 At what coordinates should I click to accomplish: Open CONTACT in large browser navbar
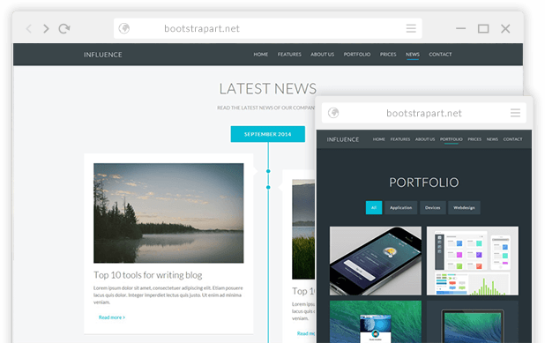(440, 54)
